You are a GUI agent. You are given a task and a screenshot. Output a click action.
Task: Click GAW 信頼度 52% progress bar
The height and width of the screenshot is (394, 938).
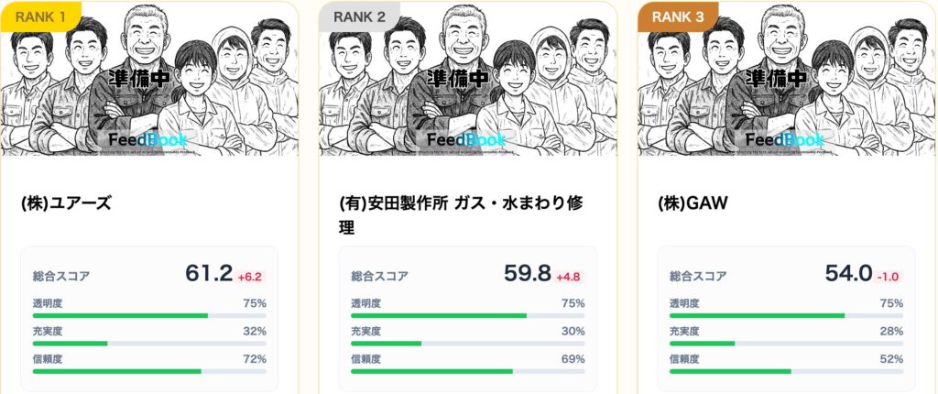[x=787, y=371]
